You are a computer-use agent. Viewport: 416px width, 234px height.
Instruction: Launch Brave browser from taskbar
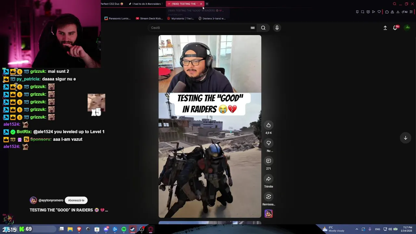coord(79,229)
